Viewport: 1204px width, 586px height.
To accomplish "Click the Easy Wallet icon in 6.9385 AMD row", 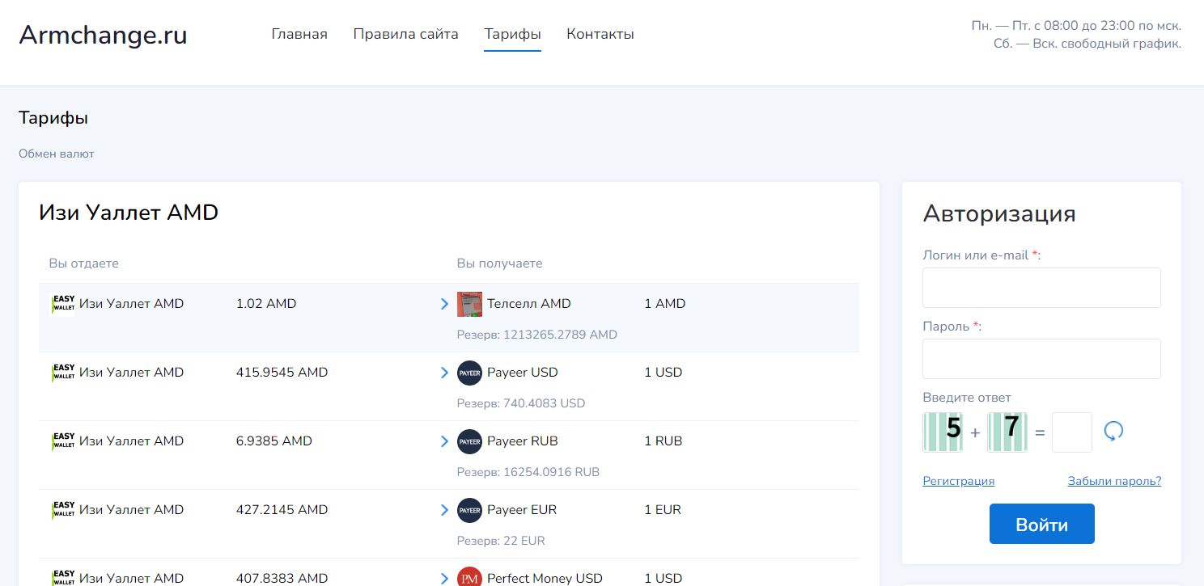I will pyautogui.click(x=63, y=441).
